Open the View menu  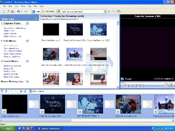click(16, 6)
